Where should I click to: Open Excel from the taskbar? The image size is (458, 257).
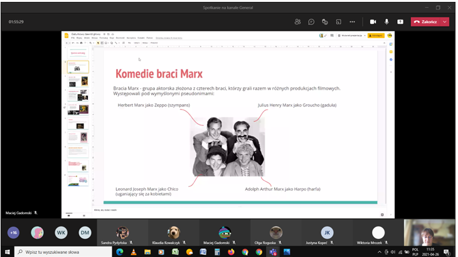click(175, 252)
